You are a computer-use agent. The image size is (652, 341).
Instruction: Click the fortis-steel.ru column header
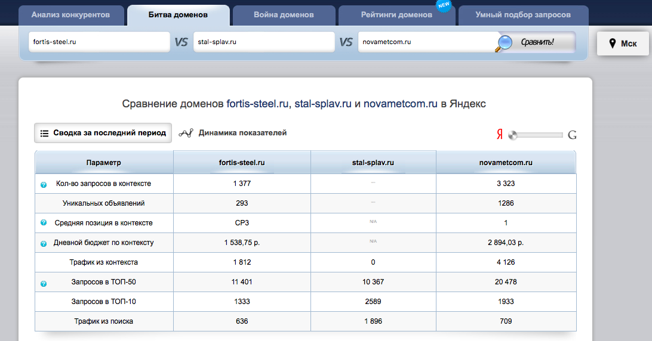pos(242,162)
